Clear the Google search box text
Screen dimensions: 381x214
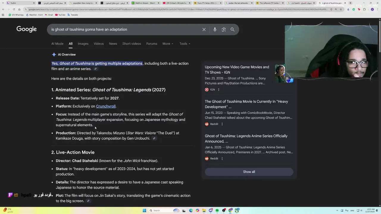coord(204,29)
